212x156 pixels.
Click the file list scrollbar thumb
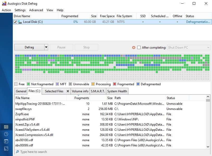coord(208,100)
